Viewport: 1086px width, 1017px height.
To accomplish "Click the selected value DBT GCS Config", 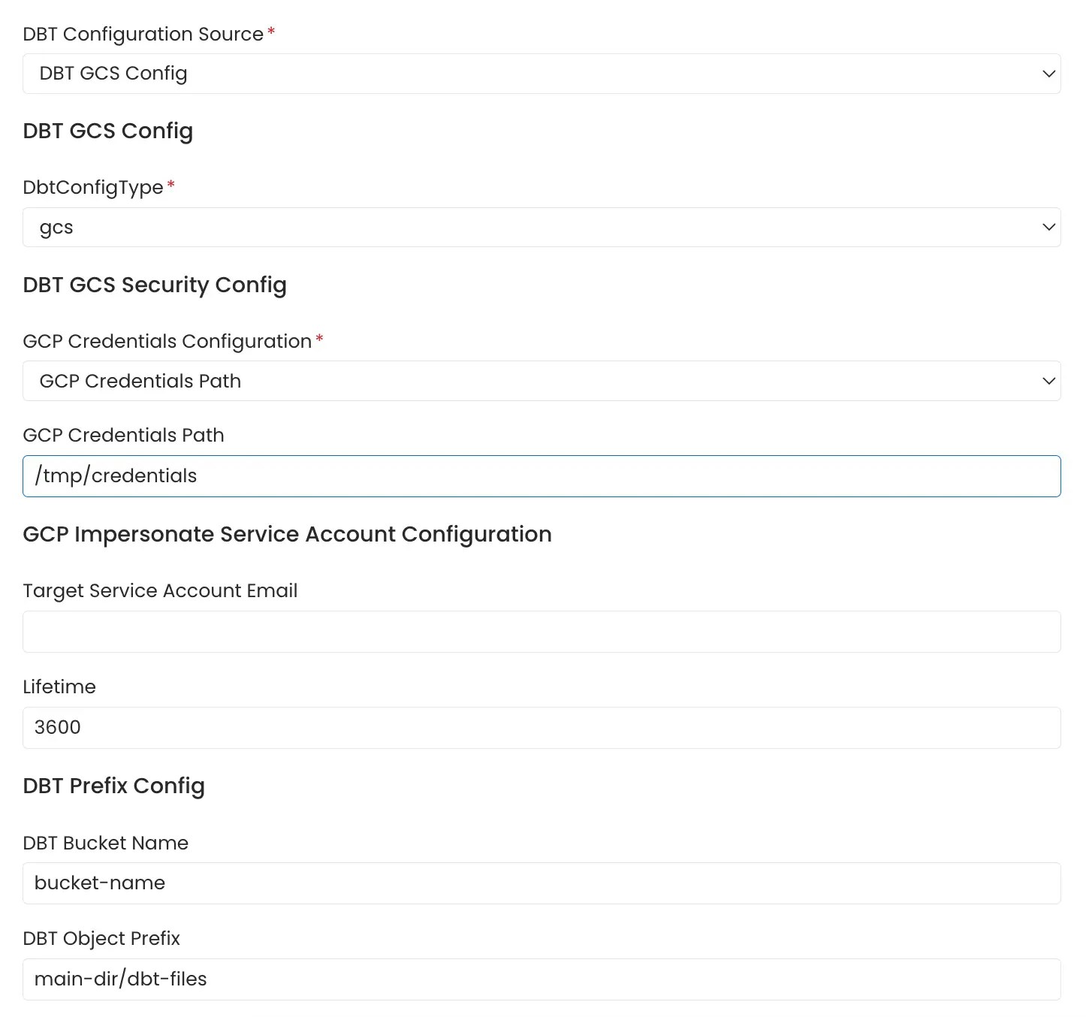I will (113, 73).
